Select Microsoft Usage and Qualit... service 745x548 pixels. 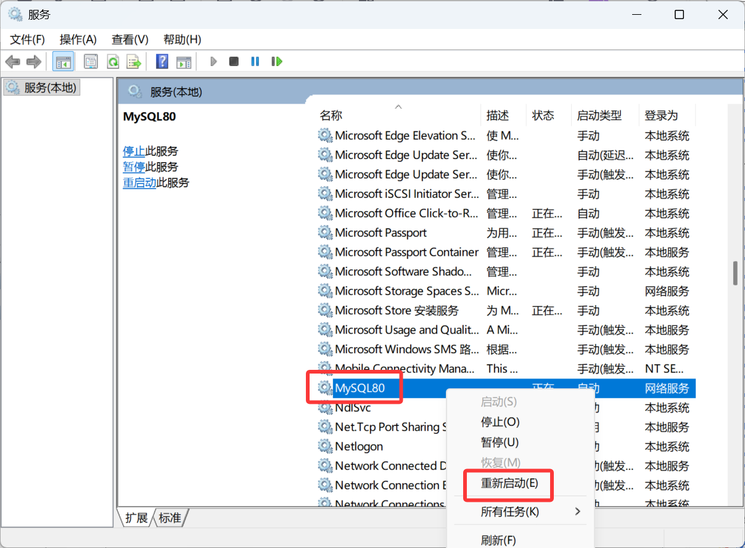[406, 330]
